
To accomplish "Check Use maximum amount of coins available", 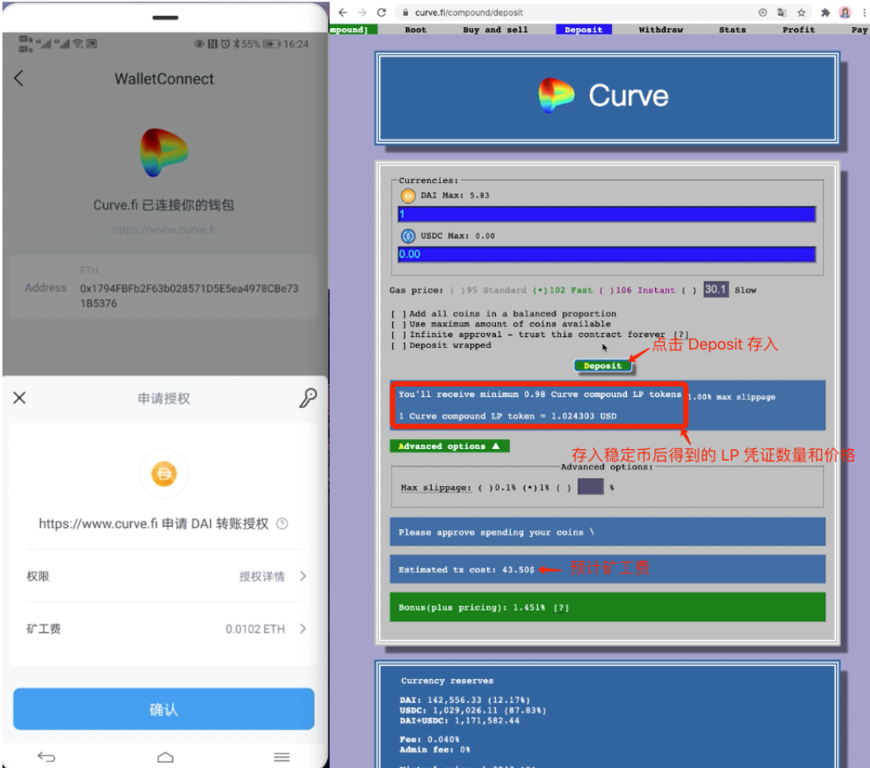I will [x=398, y=324].
